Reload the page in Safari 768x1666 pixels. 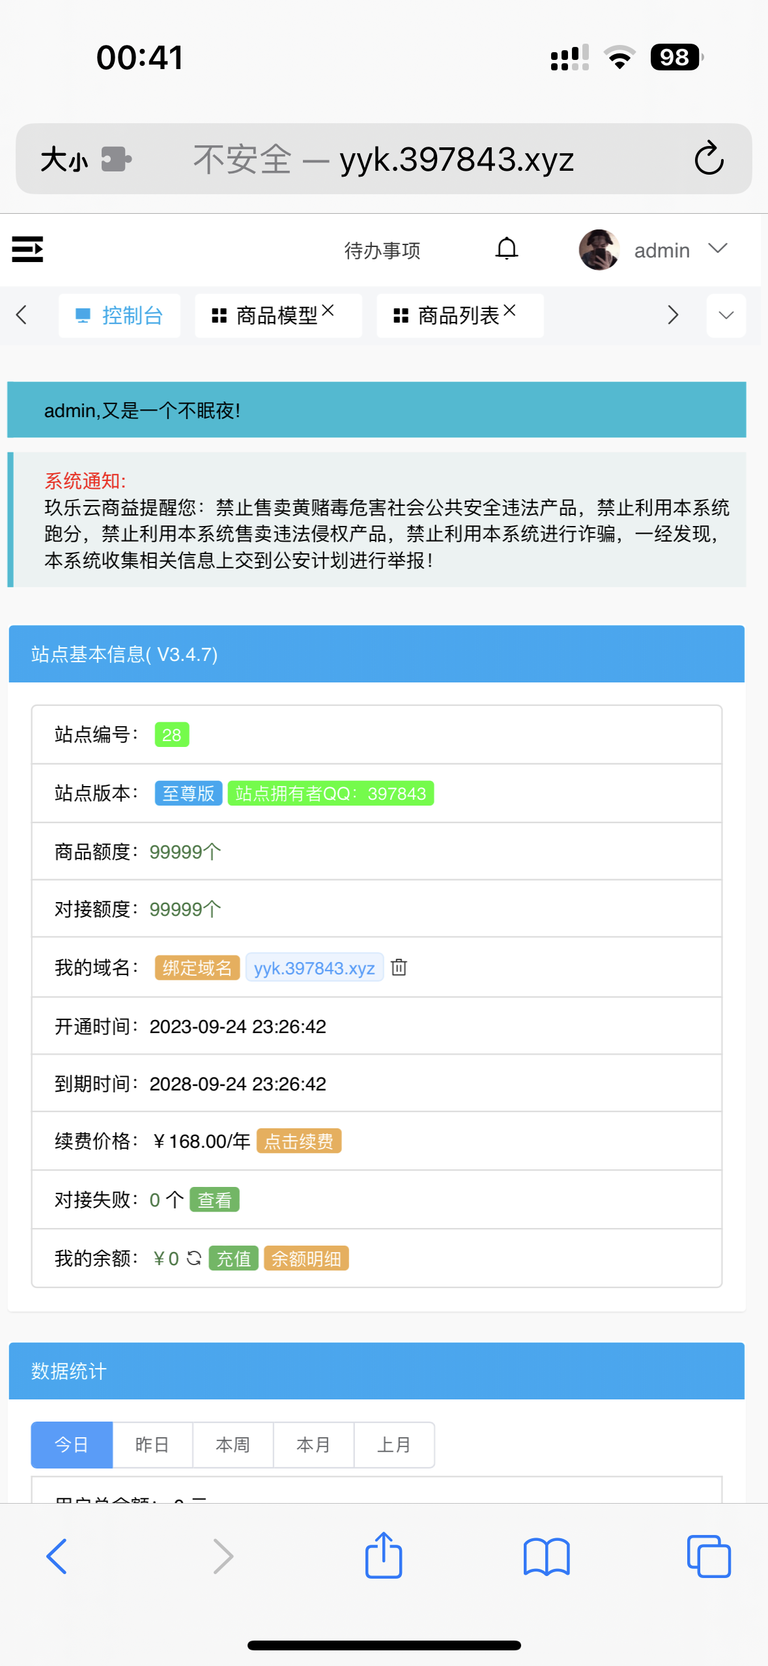point(709,159)
